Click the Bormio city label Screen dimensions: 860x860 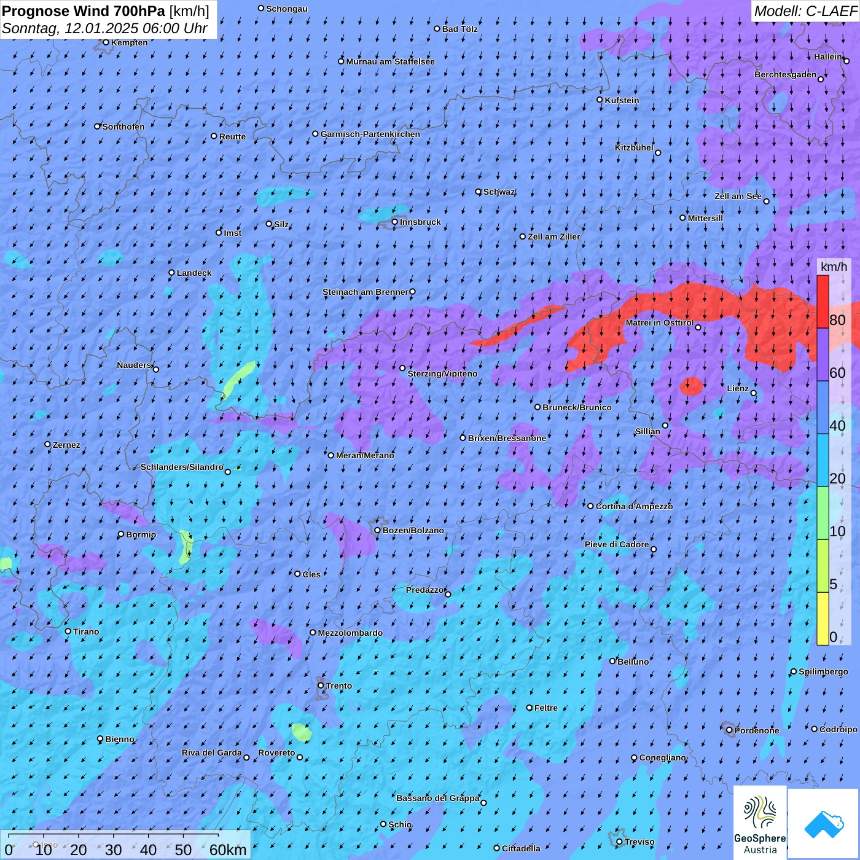[141, 534]
